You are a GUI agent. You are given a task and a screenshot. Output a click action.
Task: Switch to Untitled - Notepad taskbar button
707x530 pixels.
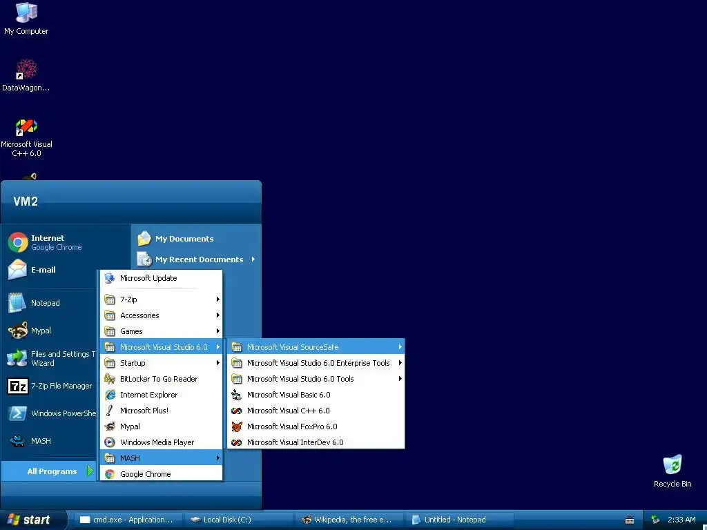point(460,520)
